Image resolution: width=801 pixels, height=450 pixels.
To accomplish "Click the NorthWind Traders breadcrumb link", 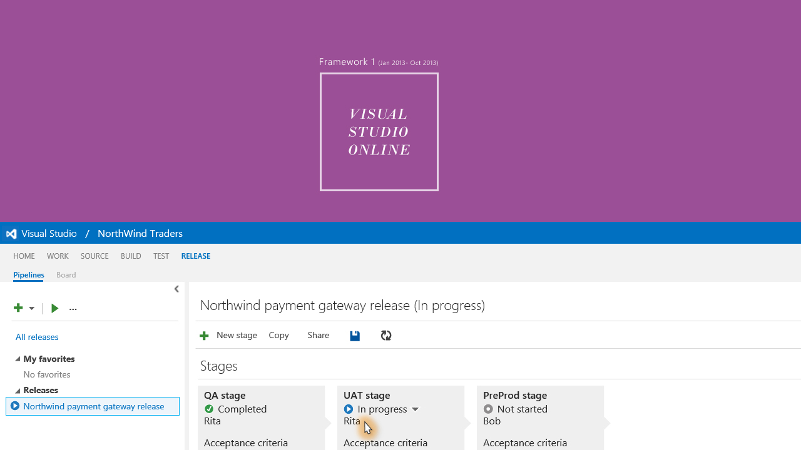I will pyautogui.click(x=140, y=233).
